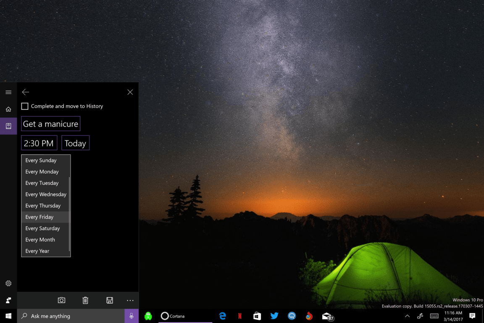Launch Microsoft Edge from the taskbar
484x323 pixels.
point(222,316)
